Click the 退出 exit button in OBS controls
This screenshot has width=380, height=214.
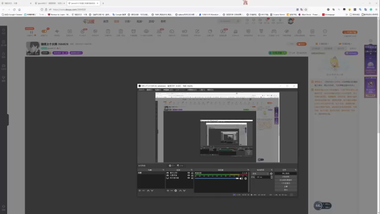286,190
